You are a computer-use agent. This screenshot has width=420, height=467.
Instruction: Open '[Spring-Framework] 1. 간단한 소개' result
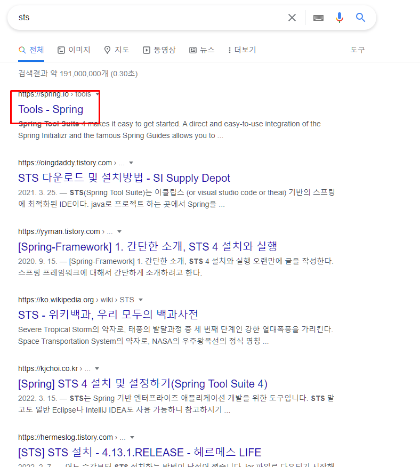[148, 247]
